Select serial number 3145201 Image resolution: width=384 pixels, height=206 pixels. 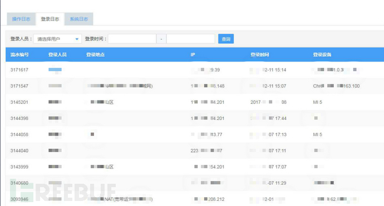click(19, 102)
